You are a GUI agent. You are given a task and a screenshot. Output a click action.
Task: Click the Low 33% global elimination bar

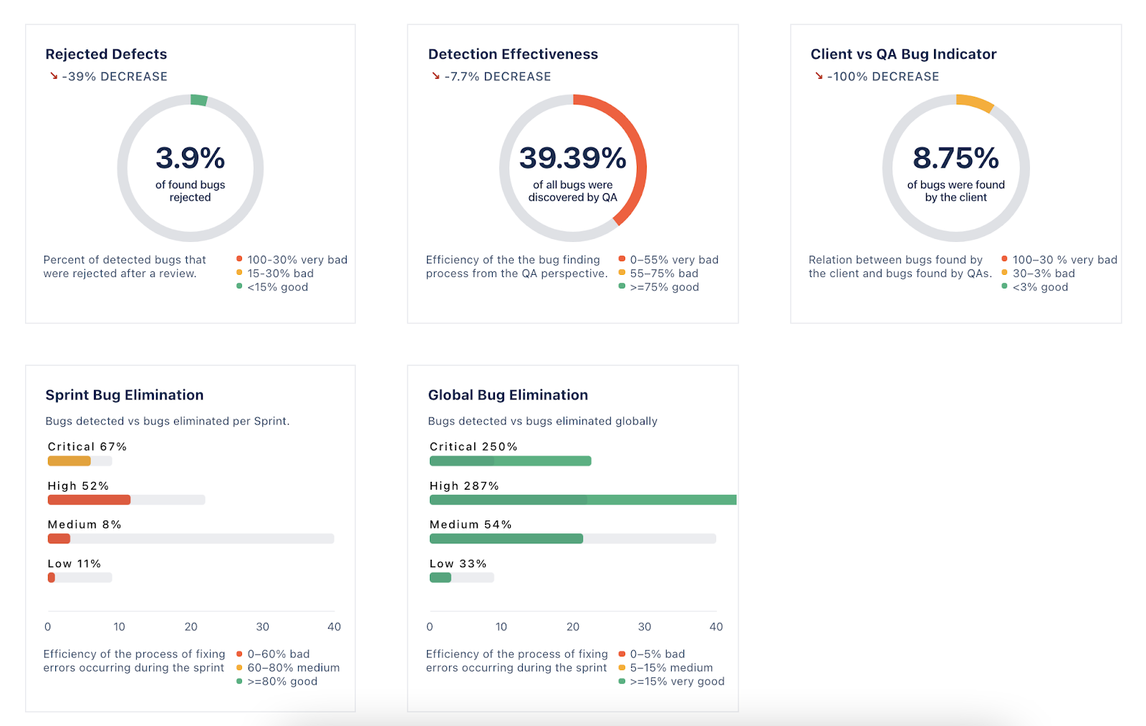pos(440,578)
